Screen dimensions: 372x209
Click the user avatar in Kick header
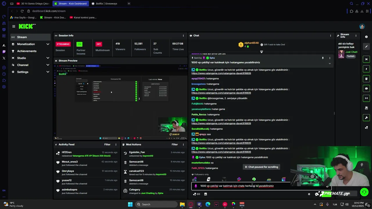point(362,26)
